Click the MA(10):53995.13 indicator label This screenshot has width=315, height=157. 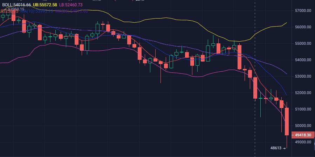pos(36,11)
